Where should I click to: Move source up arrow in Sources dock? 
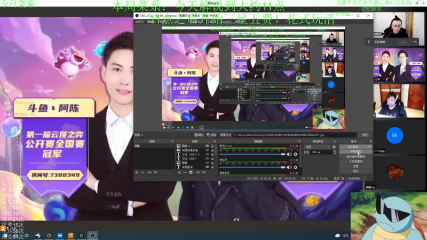[x=197, y=172]
